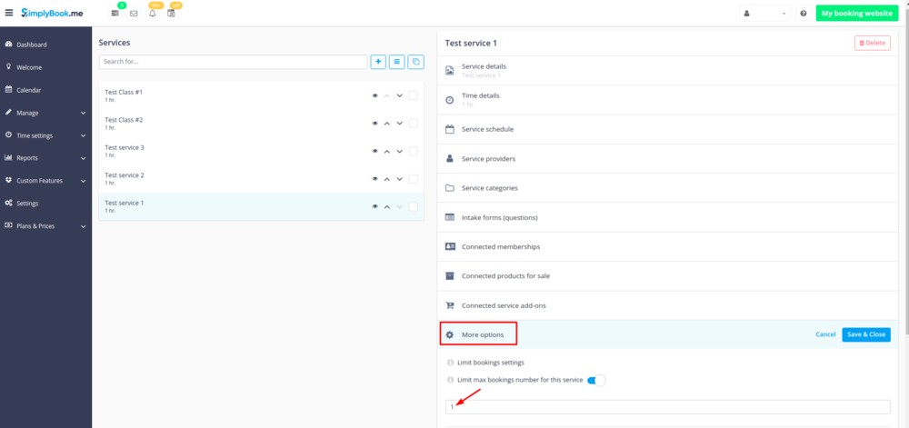909x428 pixels.
Task: Click the hamburger menu icon beside logo
Action: pos(9,13)
